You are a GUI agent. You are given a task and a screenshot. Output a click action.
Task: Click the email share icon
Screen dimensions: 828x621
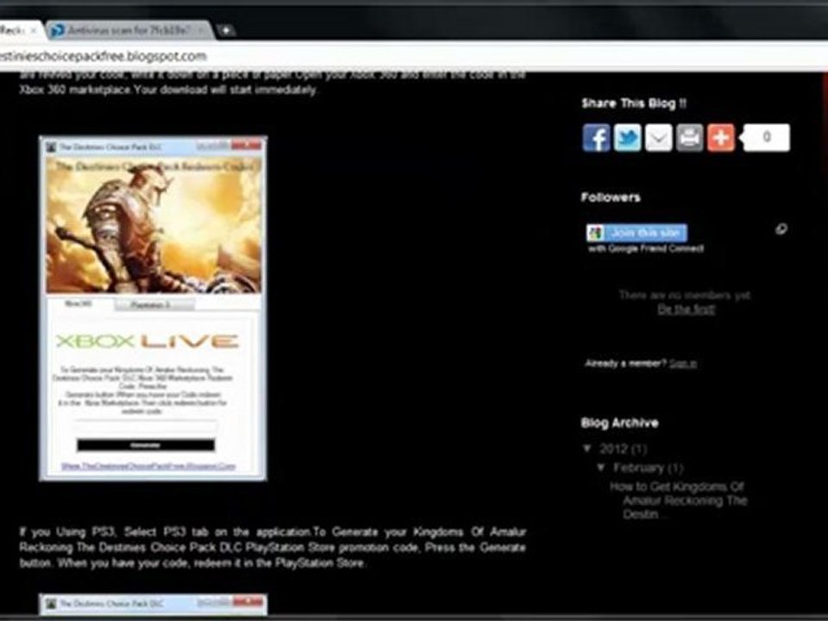click(658, 138)
